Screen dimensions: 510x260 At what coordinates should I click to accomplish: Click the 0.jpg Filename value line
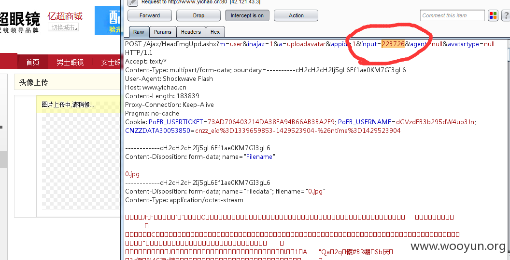click(132, 174)
